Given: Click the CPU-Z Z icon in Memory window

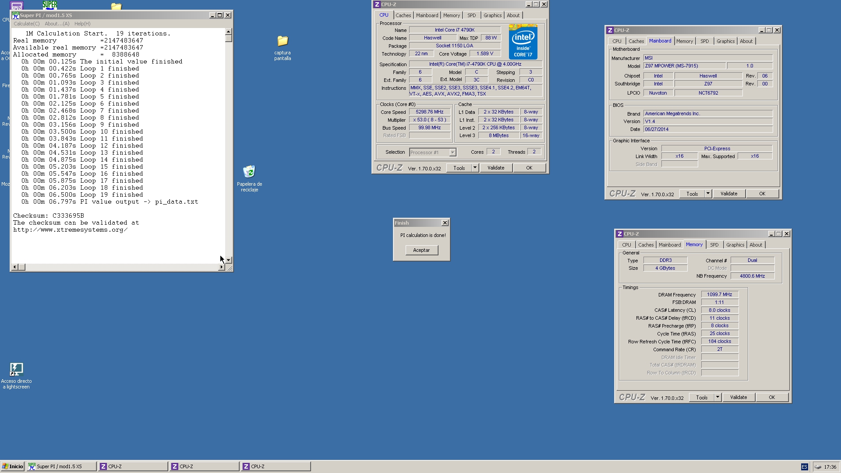Looking at the screenshot, I should (619, 234).
